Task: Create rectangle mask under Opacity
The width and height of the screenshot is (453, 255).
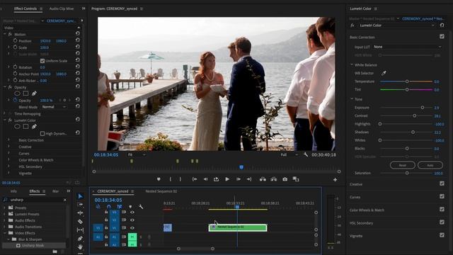Action: tap(25, 93)
